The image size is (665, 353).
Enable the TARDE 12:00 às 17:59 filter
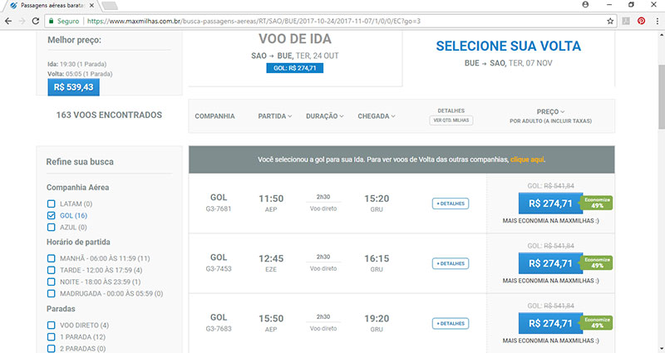point(52,271)
